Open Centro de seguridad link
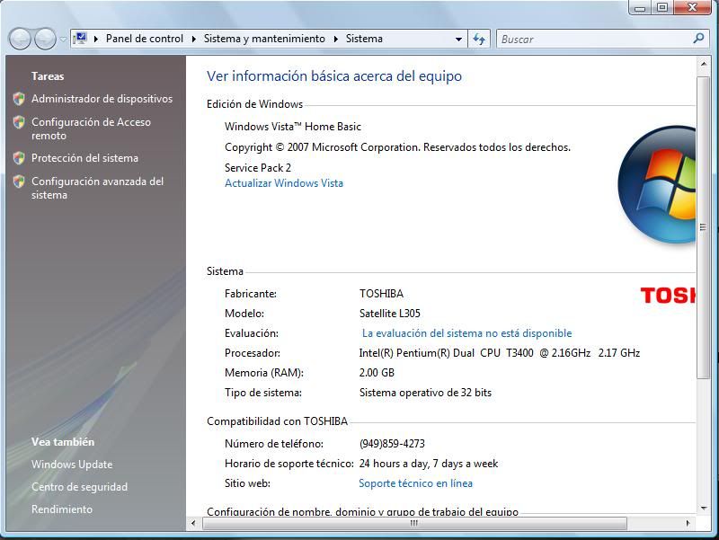This screenshot has width=719, height=540. [x=79, y=487]
